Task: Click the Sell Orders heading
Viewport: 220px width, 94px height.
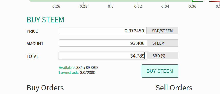Action: 174,88
